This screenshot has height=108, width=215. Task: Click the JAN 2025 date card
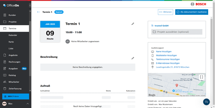(50, 31)
